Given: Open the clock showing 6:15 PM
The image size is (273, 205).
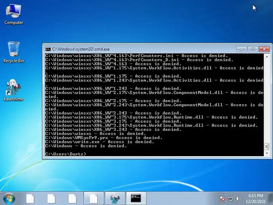Looking at the screenshot, I should pyautogui.click(x=255, y=199).
